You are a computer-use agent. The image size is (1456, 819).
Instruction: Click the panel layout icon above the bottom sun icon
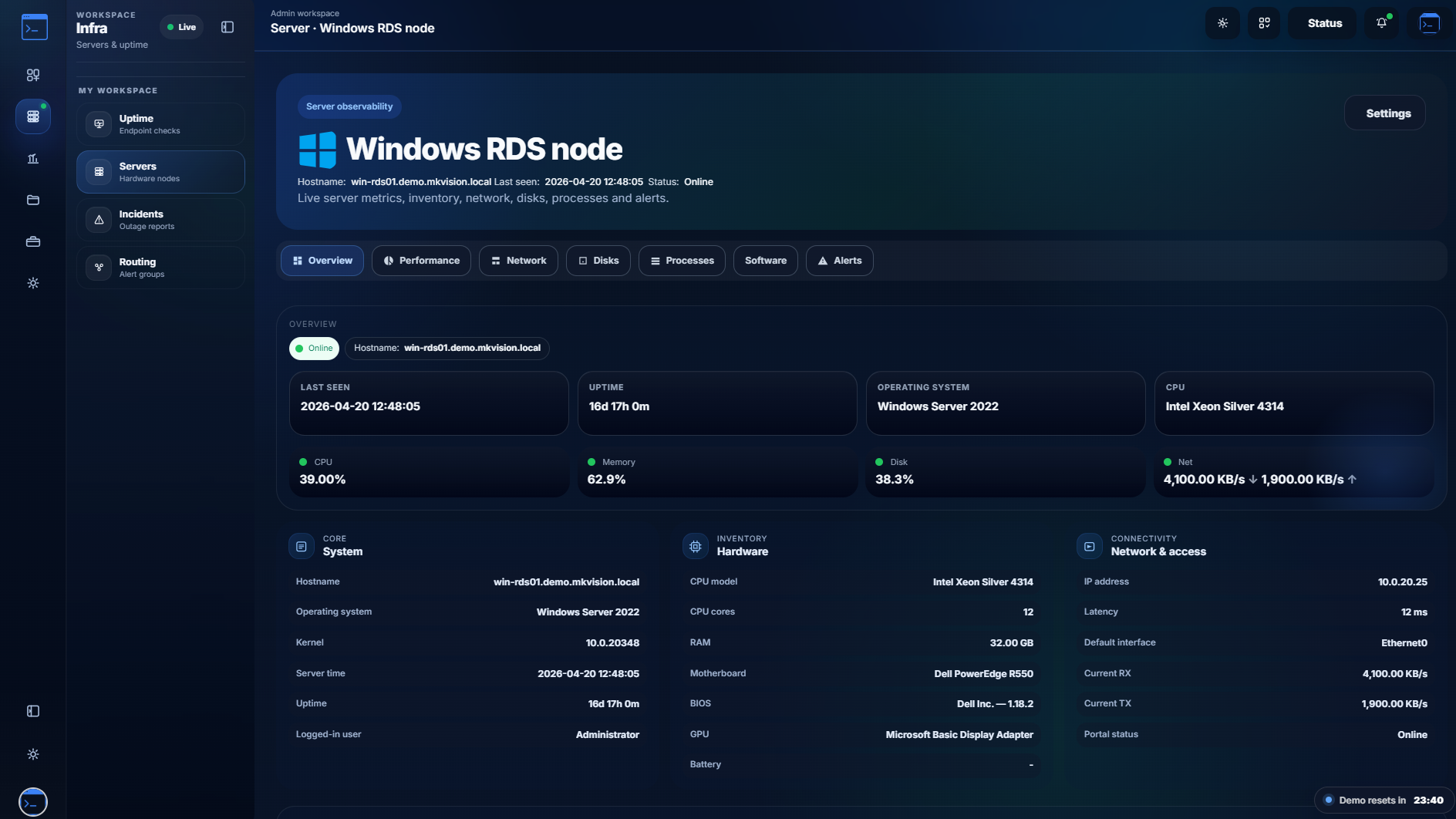coord(33,711)
